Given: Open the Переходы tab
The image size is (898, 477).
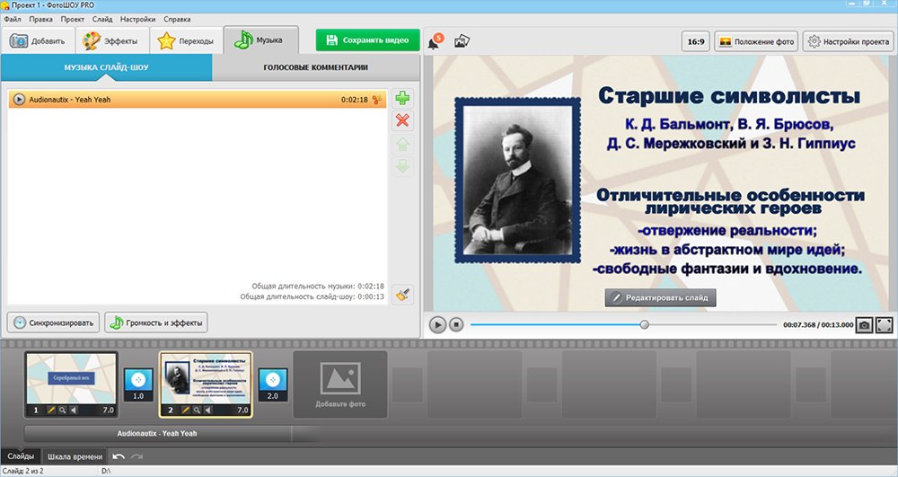Looking at the screenshot, I should pyautogui.click(x=186, y=41).
